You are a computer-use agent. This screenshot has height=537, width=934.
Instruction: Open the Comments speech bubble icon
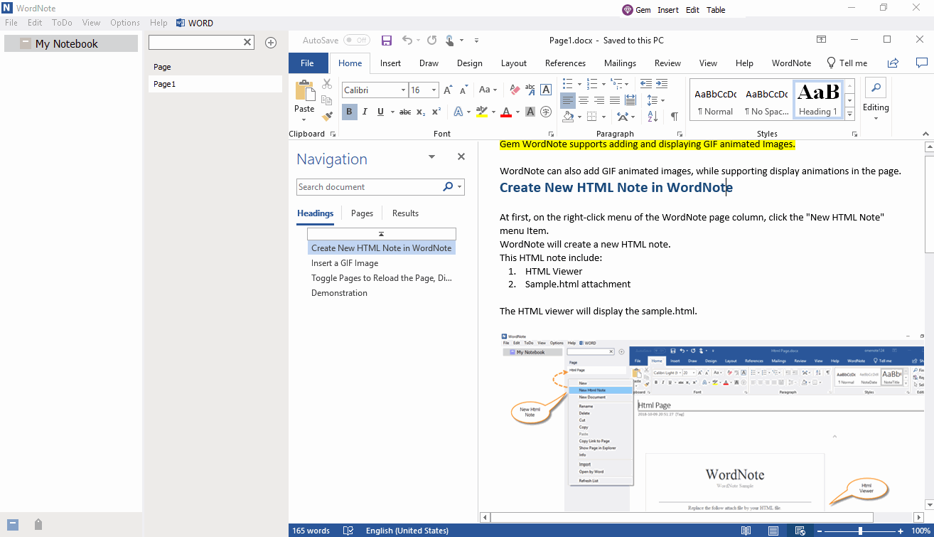[x=922, y=63]
